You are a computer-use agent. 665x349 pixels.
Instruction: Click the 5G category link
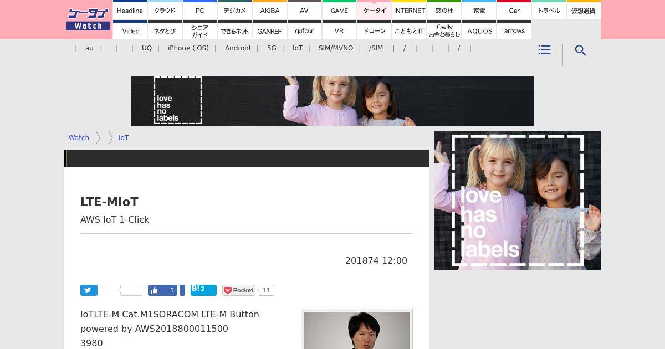click(272, 48)
